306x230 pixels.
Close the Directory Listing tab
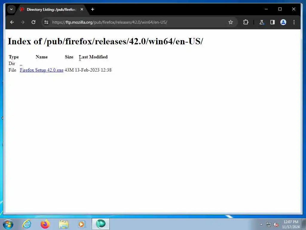[82, 9]
